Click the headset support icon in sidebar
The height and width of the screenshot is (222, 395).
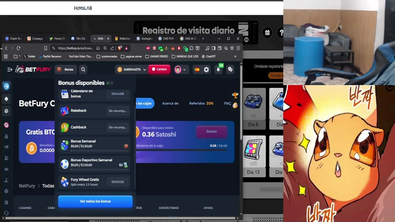pyautogui.click(x=6, y=213)
